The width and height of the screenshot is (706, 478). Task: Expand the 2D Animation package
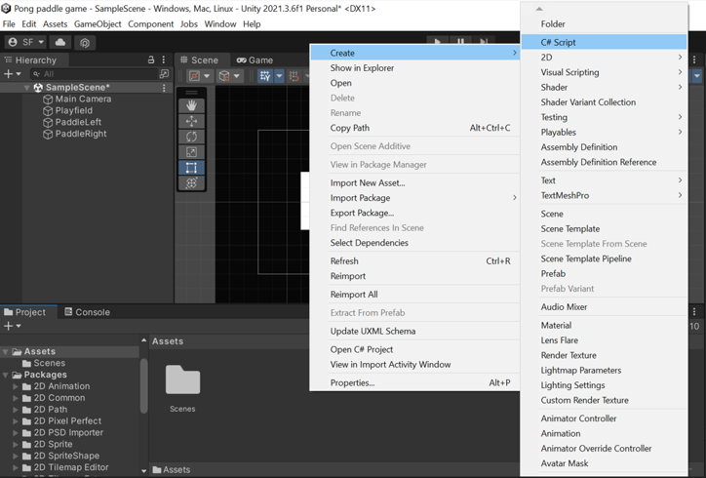point(16,386)
